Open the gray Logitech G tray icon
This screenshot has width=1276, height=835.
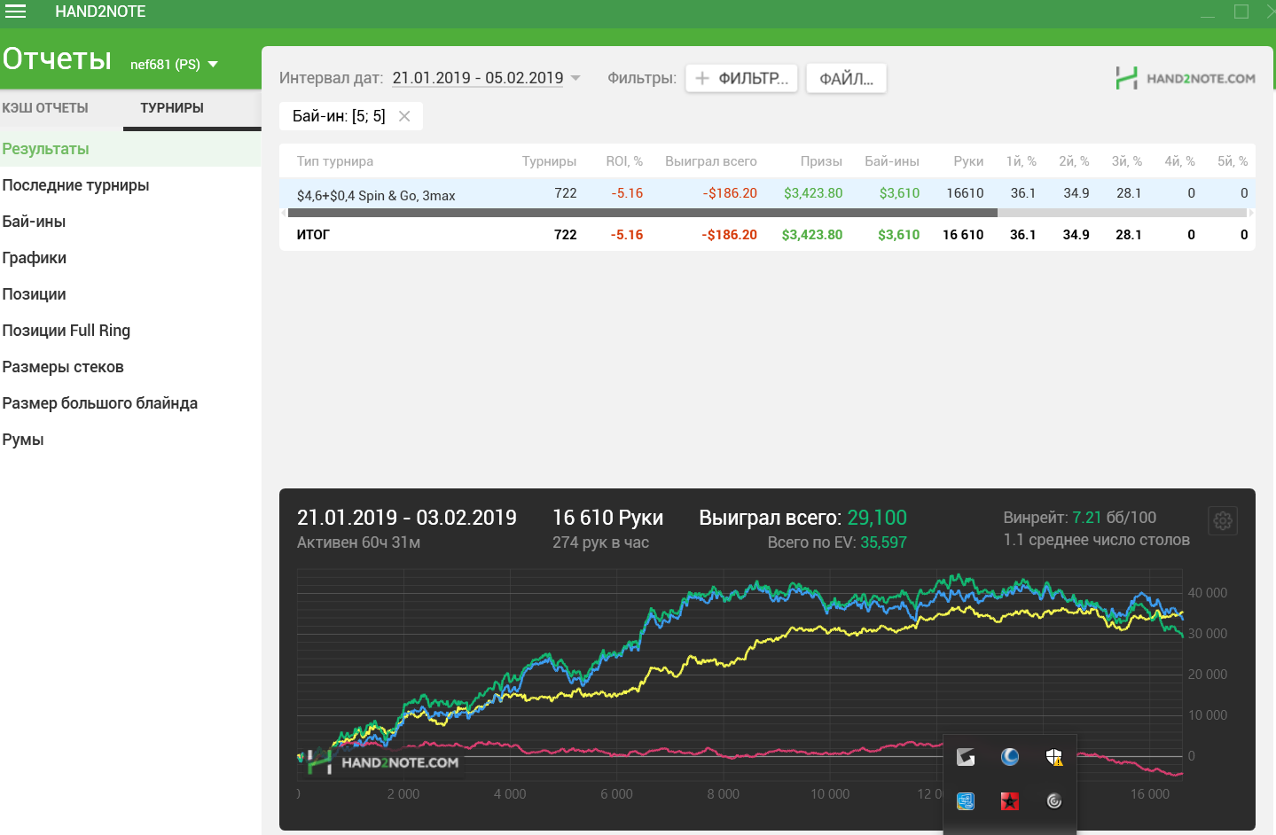tap(966, 757)
